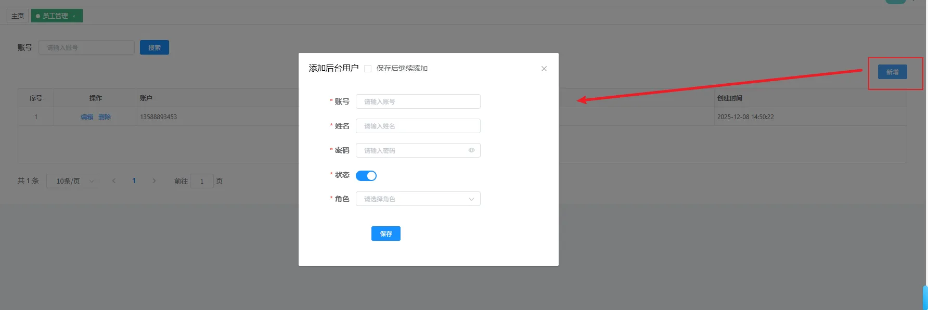Go to next page arrow

coord(154,181)
